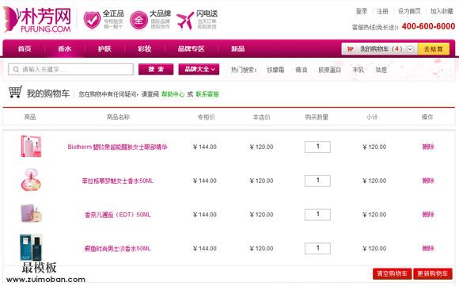Click the 登录 link at top

pyautogui.click(x=361, y=11)
